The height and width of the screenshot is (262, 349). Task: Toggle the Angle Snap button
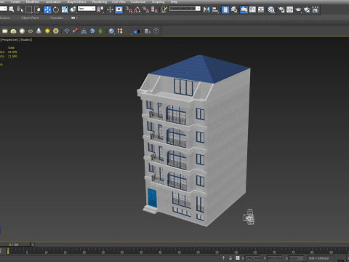137,9
